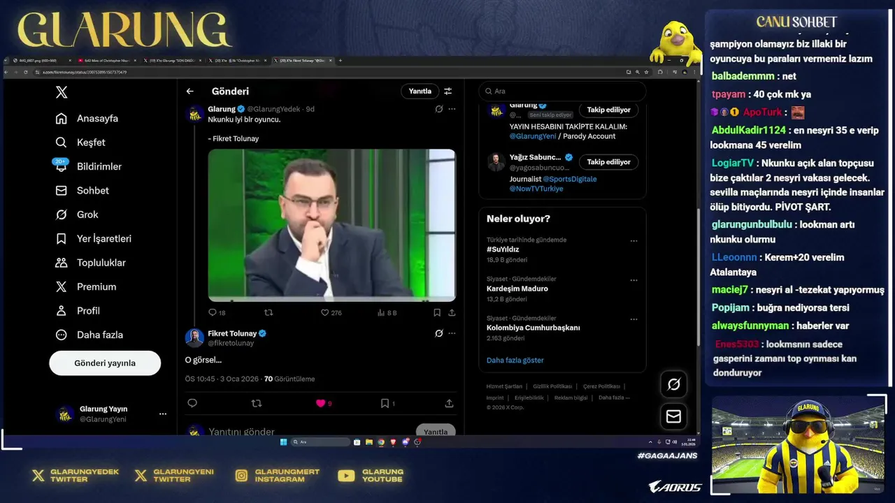The image size is (895, 503).
Task: Share Glarung's post
Action: coord(452,313)
